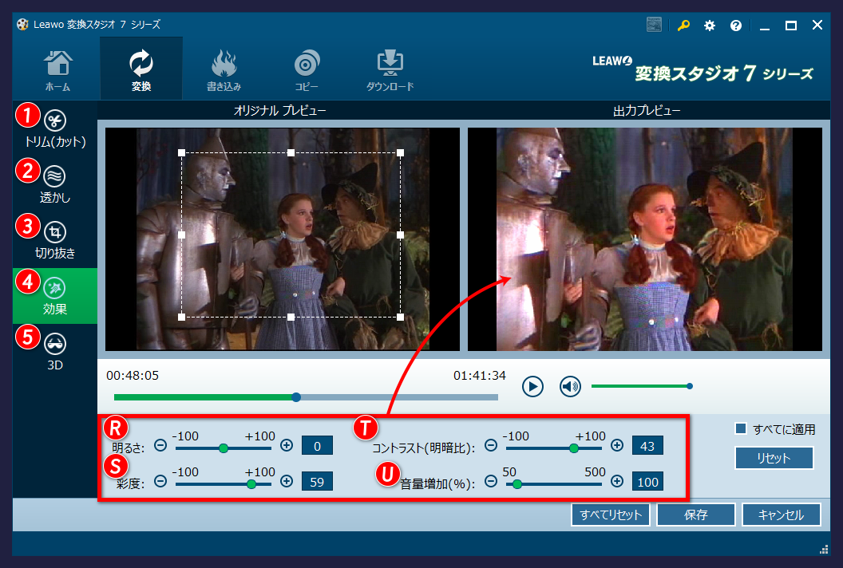Screen dimensions: 843x568
Task: Open help with the question mark icon
Action: [x=736, y=26]
